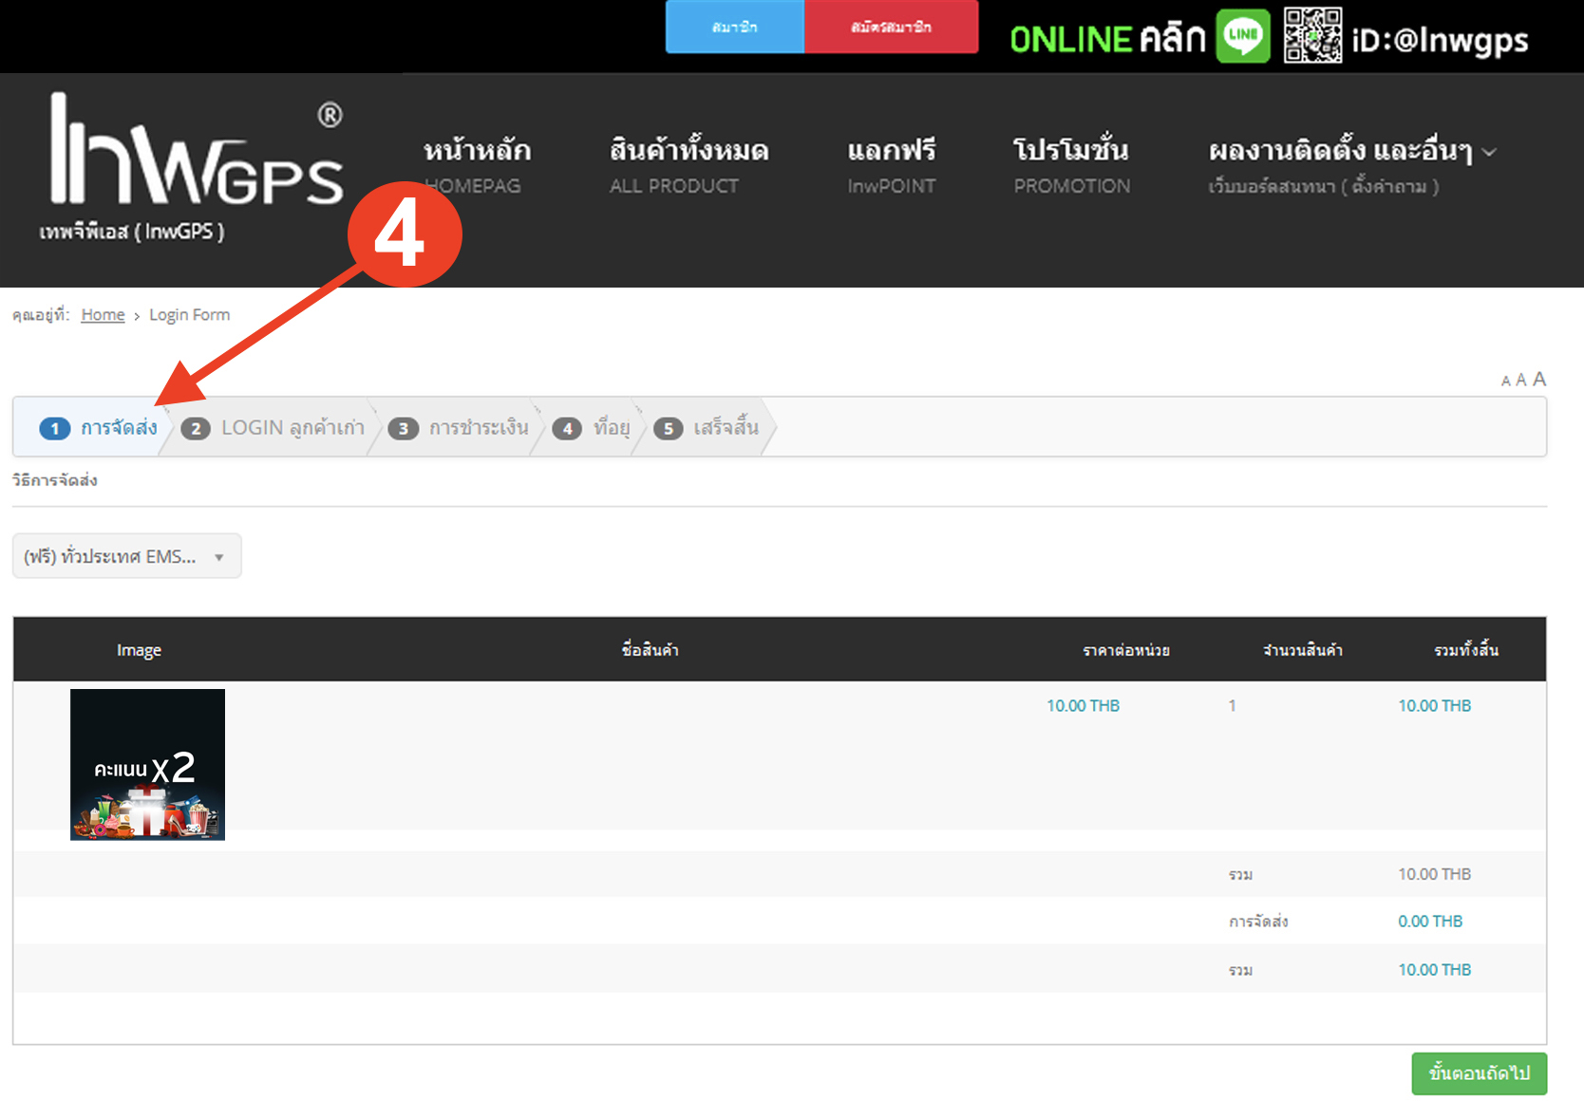The height and width of the screenshot is (1118, 1584).
Task: Click the step 1 number badge
Action: click(x=55, y=429)
